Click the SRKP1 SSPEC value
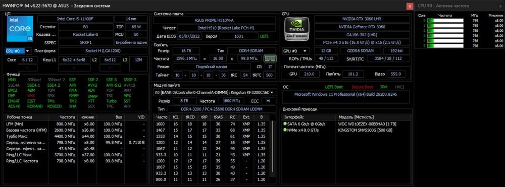 86,42
